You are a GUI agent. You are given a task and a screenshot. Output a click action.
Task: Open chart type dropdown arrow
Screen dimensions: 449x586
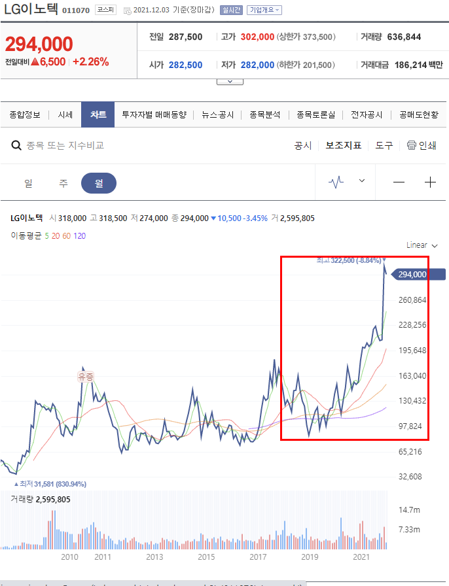click(362, 181)
